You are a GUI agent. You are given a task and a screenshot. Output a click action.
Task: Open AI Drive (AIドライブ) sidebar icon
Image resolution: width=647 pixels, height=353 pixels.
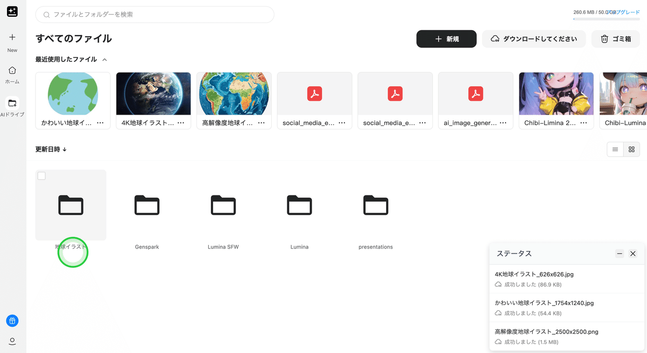(12, 103)
